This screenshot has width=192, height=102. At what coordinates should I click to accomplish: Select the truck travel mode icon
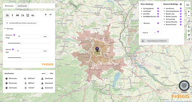[x=23, y=15]
